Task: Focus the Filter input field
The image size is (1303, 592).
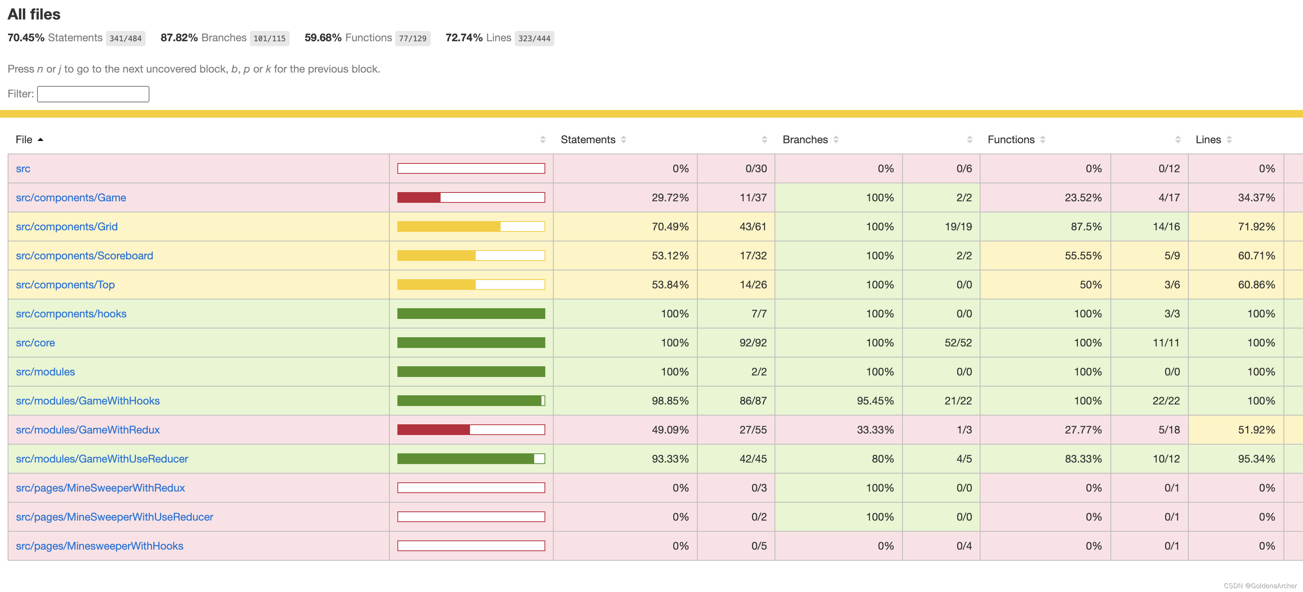Action: click(x=93, y=94)
